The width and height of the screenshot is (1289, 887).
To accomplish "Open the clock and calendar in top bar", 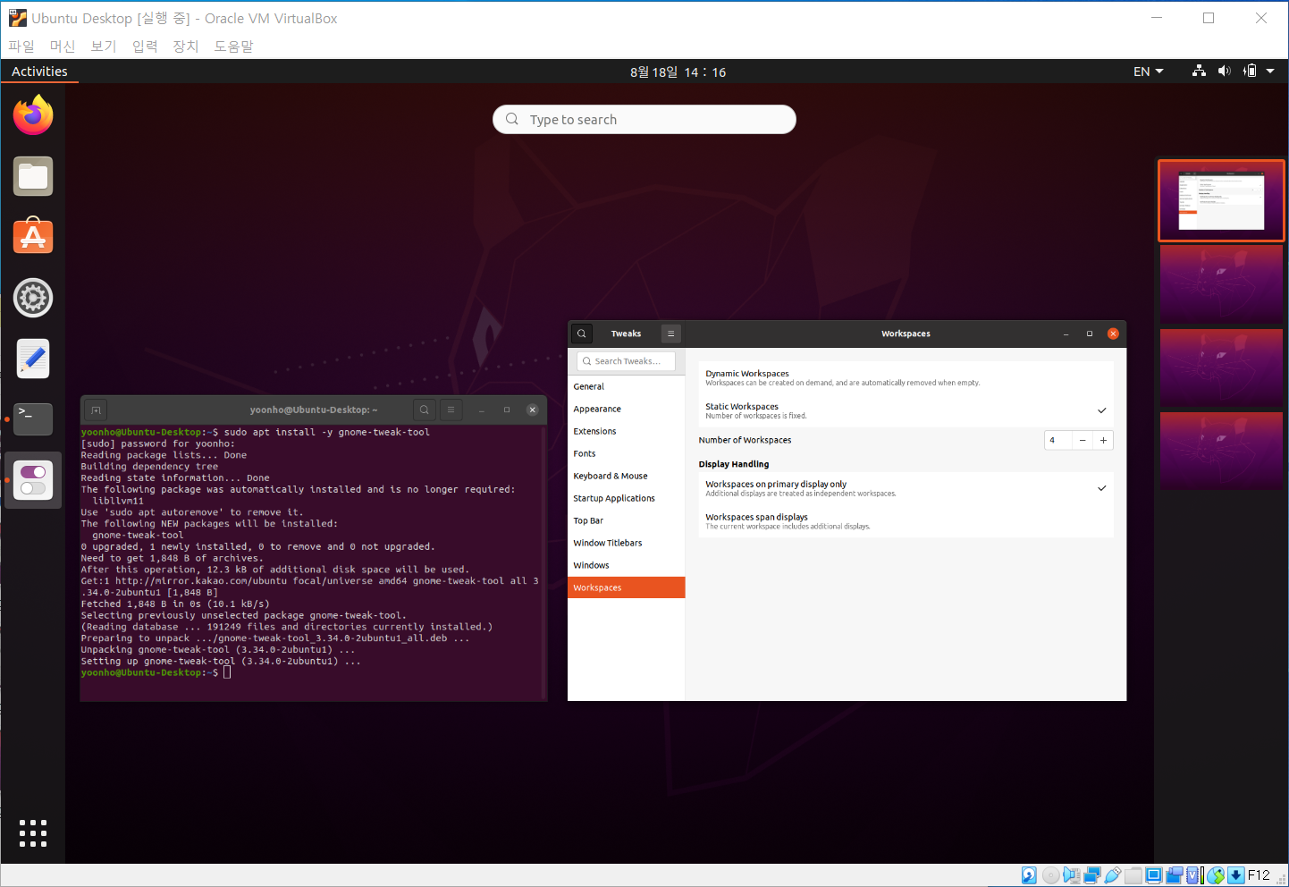I will (678, 72).
